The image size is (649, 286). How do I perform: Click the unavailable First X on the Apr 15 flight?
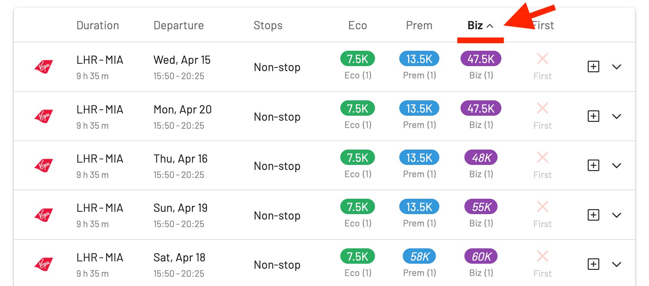click(x=542, y=59)
